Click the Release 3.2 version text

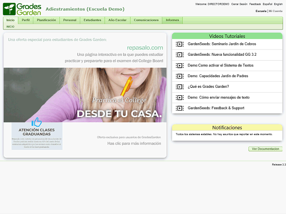pyautogui.click(x=279, y=165)
